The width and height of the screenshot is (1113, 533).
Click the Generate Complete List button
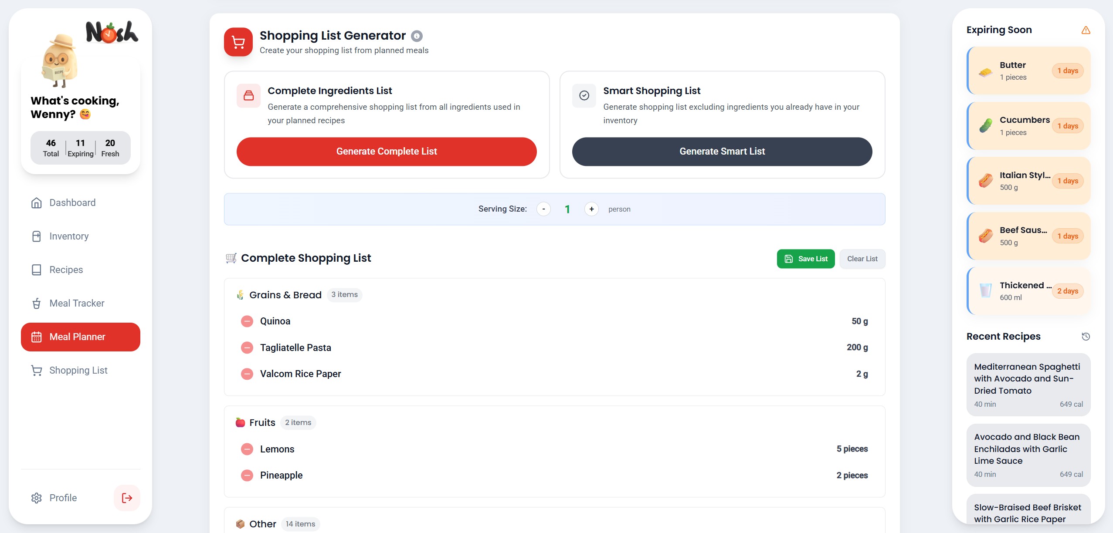386,152
